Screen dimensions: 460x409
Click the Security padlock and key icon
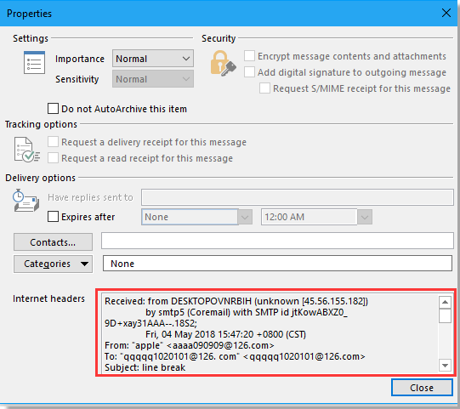pos(223,64)
